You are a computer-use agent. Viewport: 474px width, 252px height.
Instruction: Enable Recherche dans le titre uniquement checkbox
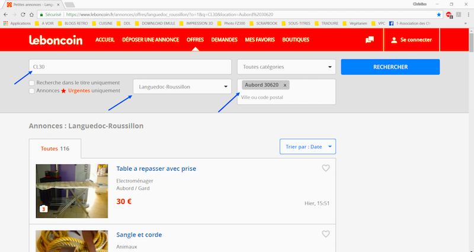(32, 83)
